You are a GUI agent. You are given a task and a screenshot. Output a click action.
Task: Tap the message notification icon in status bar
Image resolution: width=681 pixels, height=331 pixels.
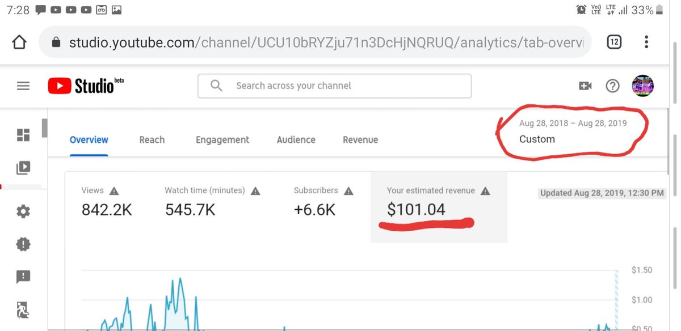[40, 10]
